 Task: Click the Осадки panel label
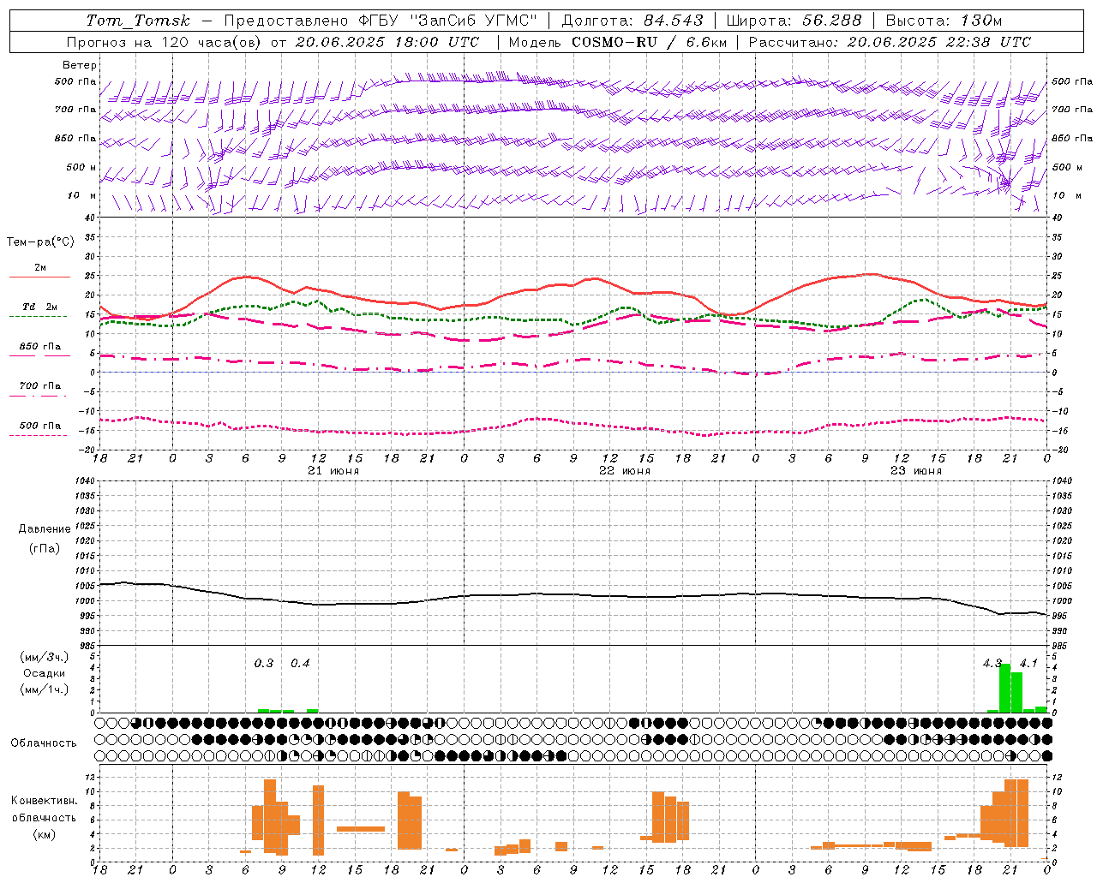click(x=44, y=673)
